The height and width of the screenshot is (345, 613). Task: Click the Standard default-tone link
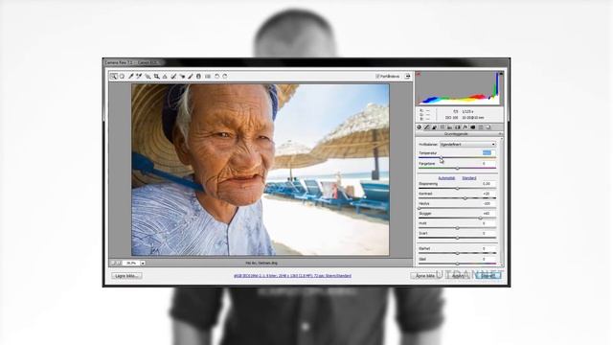click(469, 178)
